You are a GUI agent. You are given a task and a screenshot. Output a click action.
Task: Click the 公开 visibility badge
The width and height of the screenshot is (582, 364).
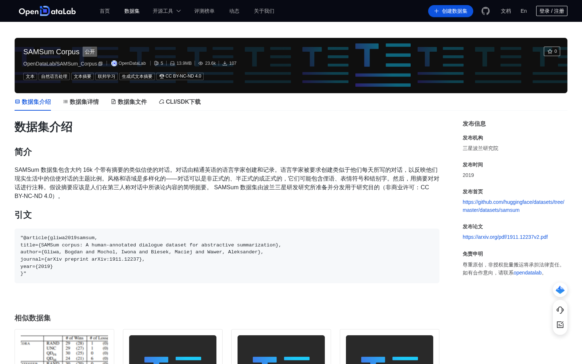(90, 52)
